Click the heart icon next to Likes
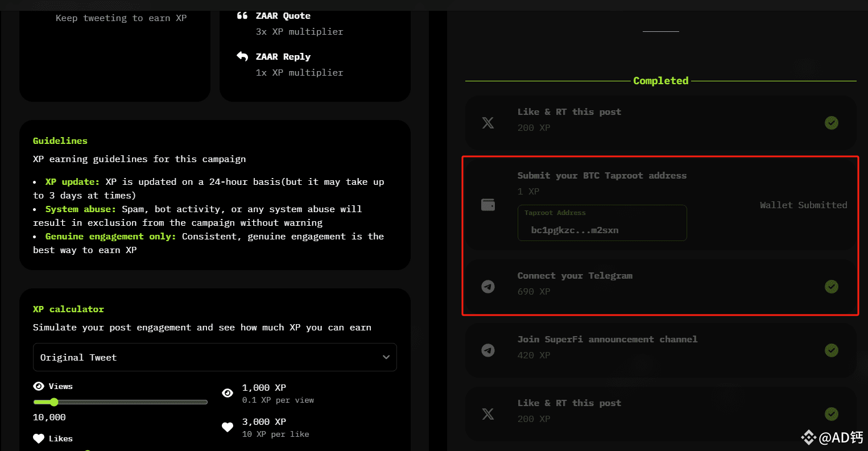Screen dimensions: 868x451 [38, 438]
